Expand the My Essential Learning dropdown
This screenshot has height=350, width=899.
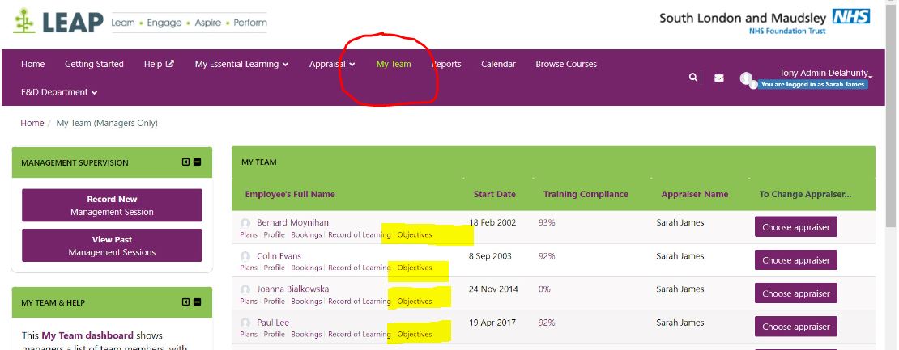(x=241, y=65)
